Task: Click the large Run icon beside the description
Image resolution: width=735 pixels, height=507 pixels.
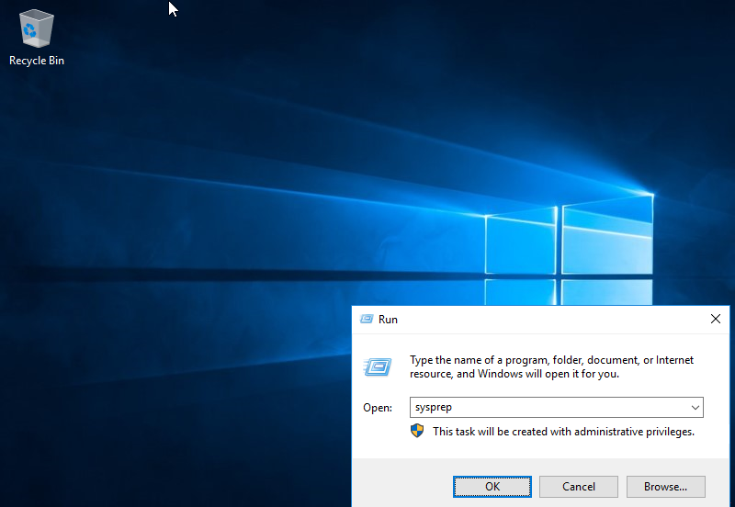Action: [x=378, y=366]
